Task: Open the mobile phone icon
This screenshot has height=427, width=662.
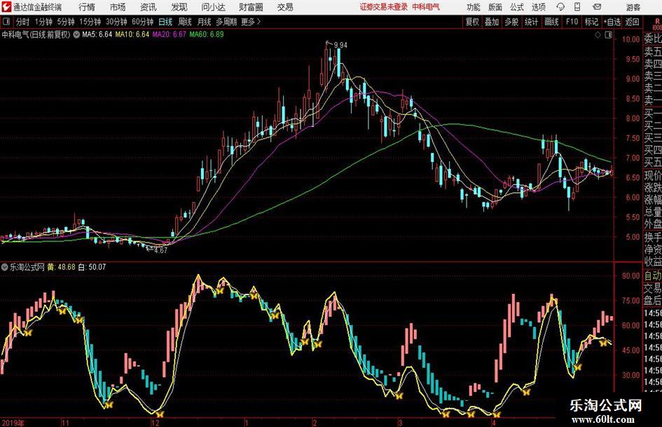Action: coord(577,7)
